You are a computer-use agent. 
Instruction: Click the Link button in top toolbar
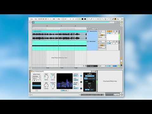pyautogui.click(x=31, y=19)
